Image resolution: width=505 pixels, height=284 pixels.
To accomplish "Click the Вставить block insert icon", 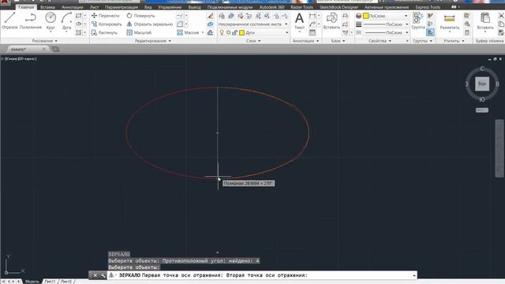I will [331, 21].
